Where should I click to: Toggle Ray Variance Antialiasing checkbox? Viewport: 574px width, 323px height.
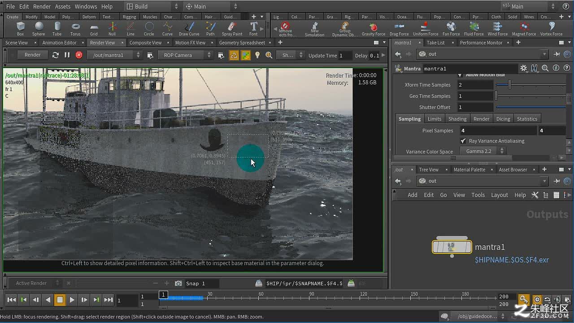[463, 141]
